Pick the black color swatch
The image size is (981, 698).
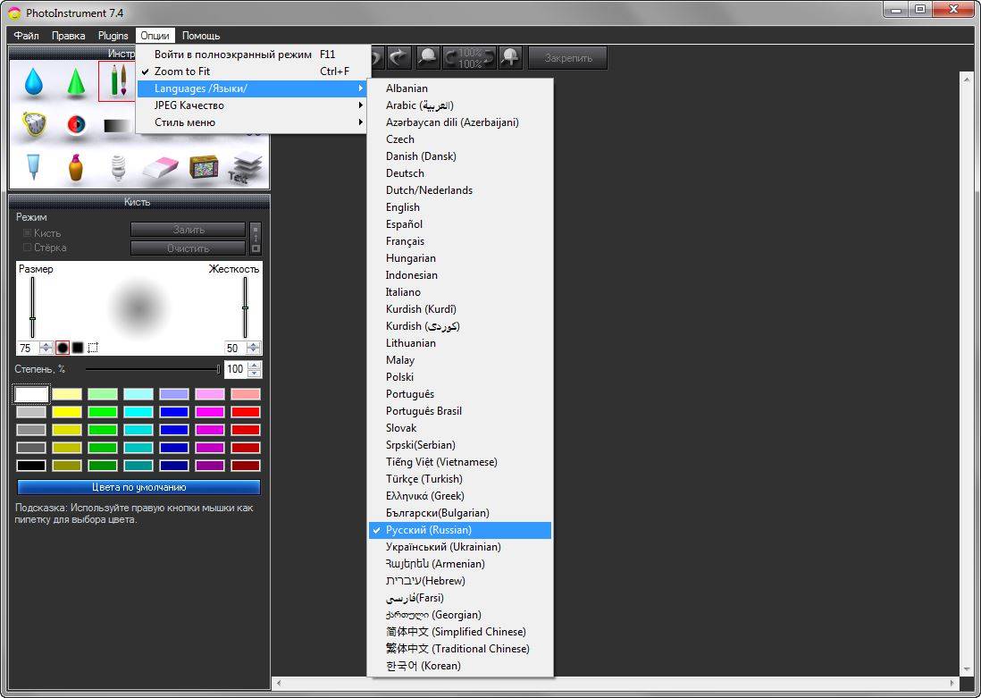point(31,466)
